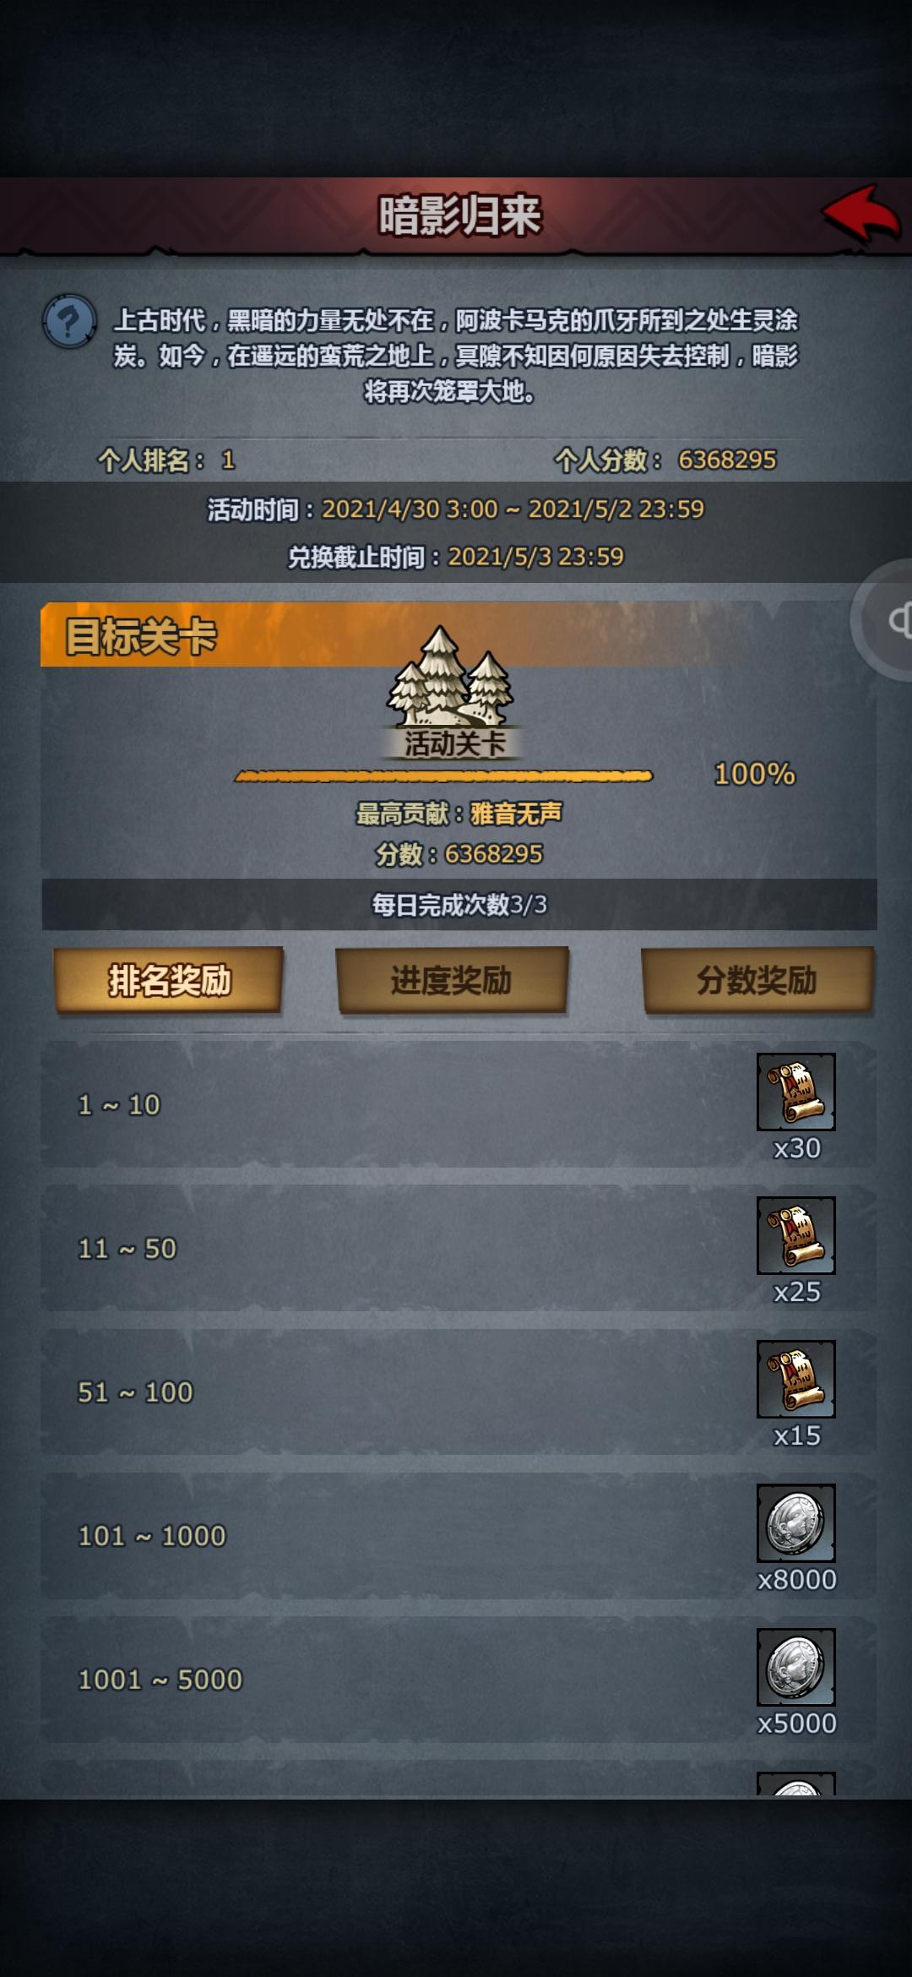Tap the 每日完成次数3/3 bar

459,905
